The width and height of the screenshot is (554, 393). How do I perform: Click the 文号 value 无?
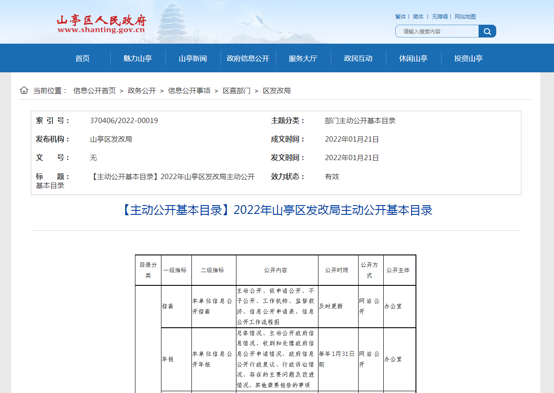[94, 157]
